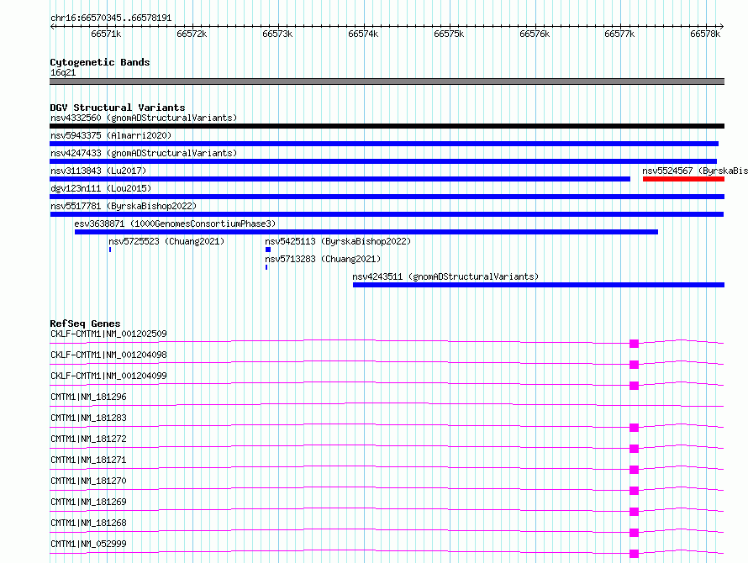Click the magenta exon box of NM_181268
The image size is (748, 563).
click(634, 533)
